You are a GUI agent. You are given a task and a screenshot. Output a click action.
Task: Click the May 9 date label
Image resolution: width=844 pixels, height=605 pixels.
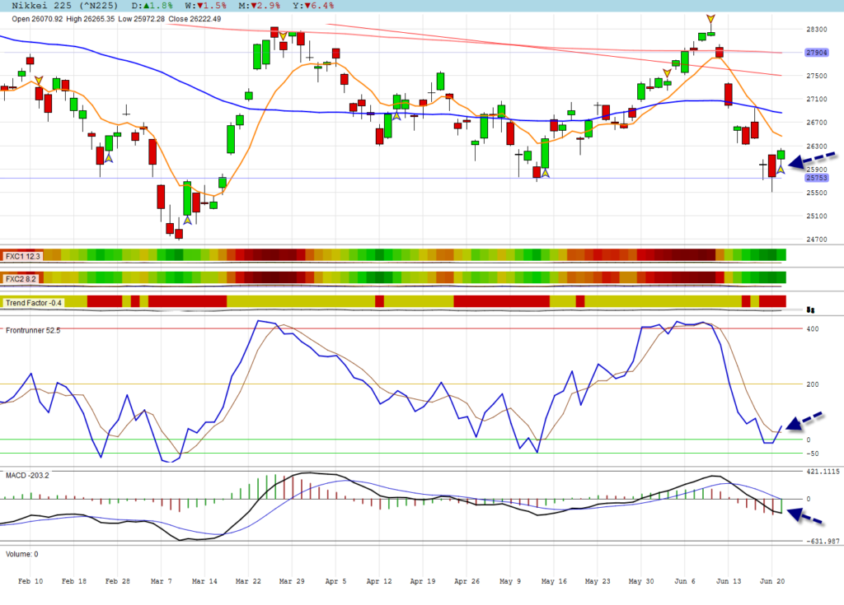(x=510, y=581)
